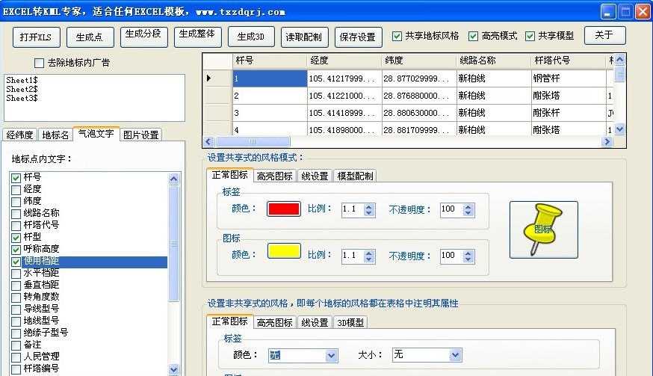Click the 线路名称 column header
Viewport: 653px width, 376px height.
tap(494, 61)
